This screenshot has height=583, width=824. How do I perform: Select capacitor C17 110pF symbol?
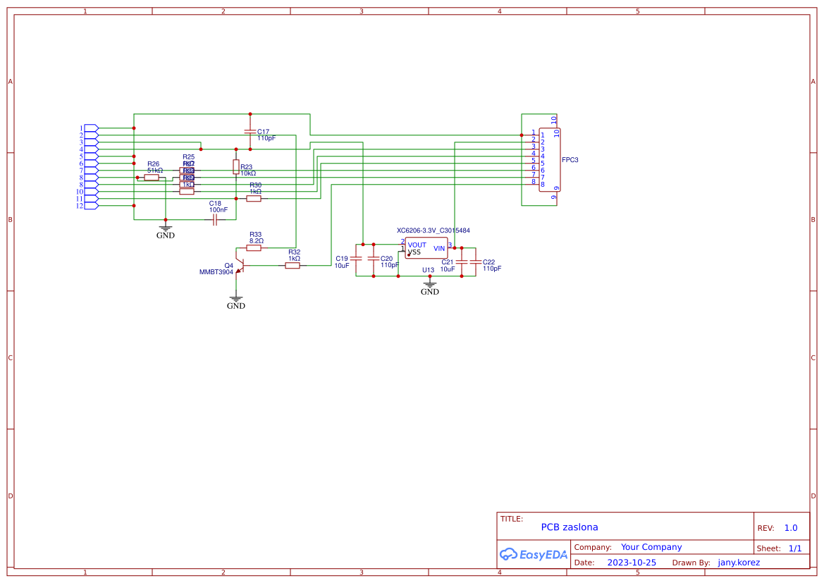[250, 133]
